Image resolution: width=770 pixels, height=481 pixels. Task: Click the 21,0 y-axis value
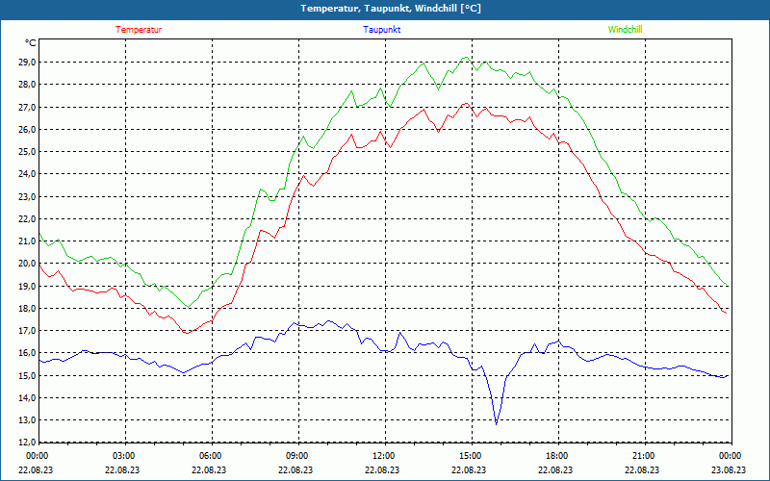click(x=27, y=241)
